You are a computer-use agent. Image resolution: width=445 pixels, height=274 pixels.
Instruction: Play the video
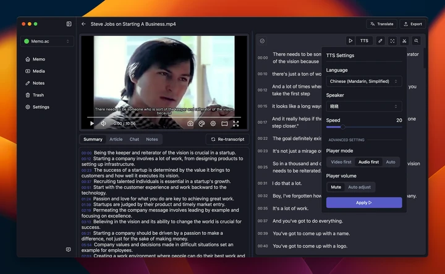tap(91, 124)
